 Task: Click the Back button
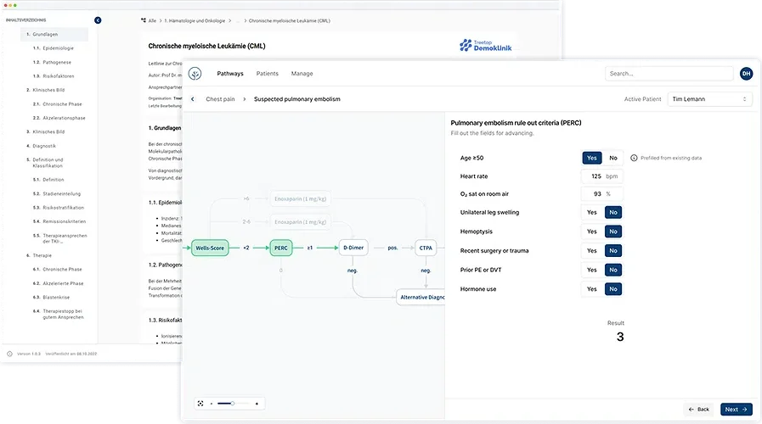coord(699,410)
